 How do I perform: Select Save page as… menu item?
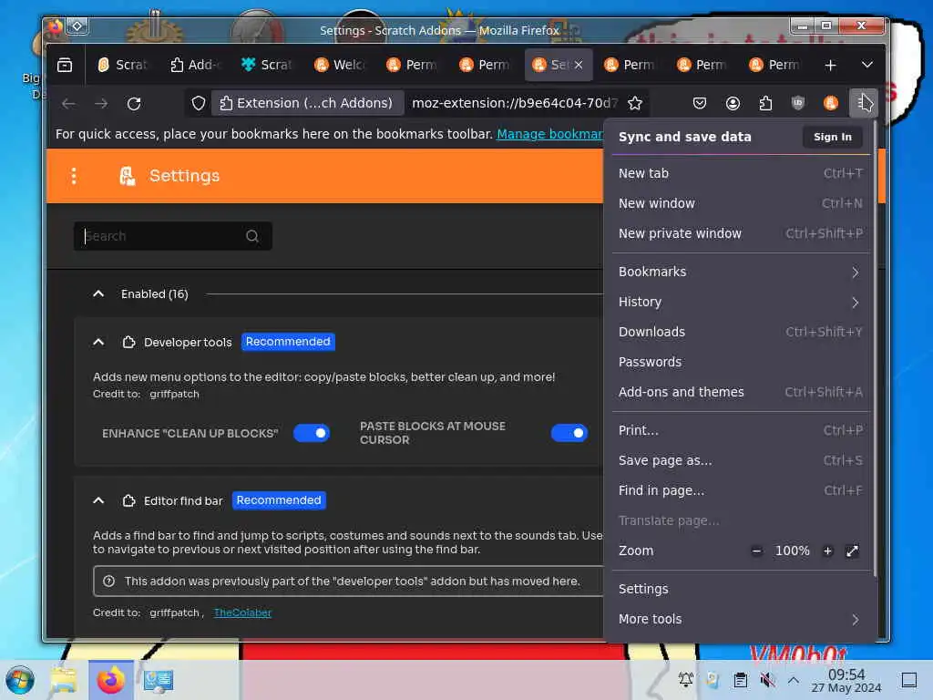[741, 460]
